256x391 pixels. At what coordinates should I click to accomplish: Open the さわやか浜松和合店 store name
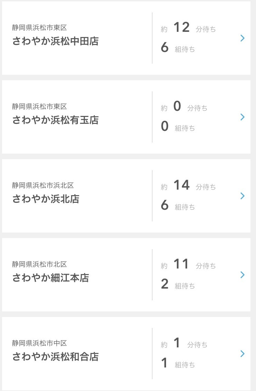(x=55, y=357)
